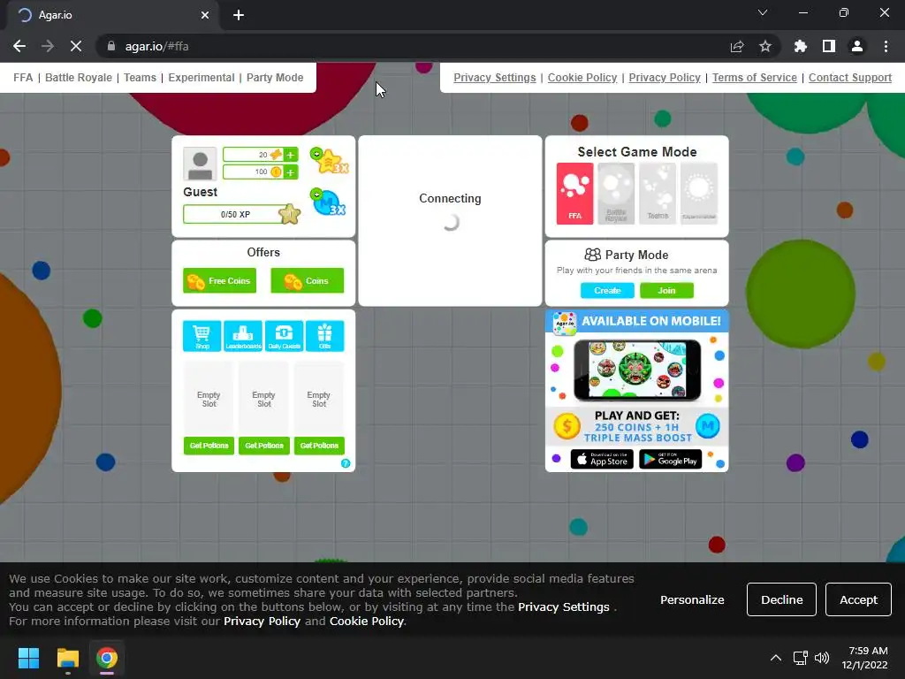Open Chrome side panel icon

click(829, 46)
